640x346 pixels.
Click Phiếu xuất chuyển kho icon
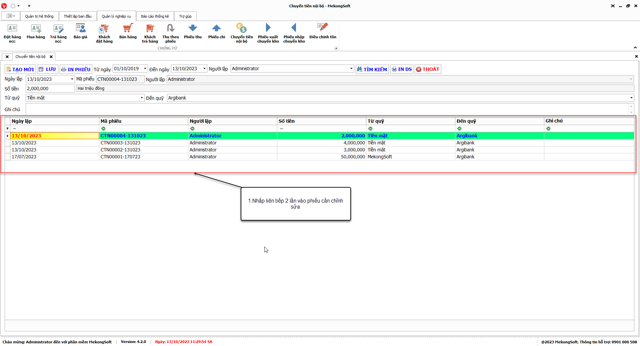point(268,29)
